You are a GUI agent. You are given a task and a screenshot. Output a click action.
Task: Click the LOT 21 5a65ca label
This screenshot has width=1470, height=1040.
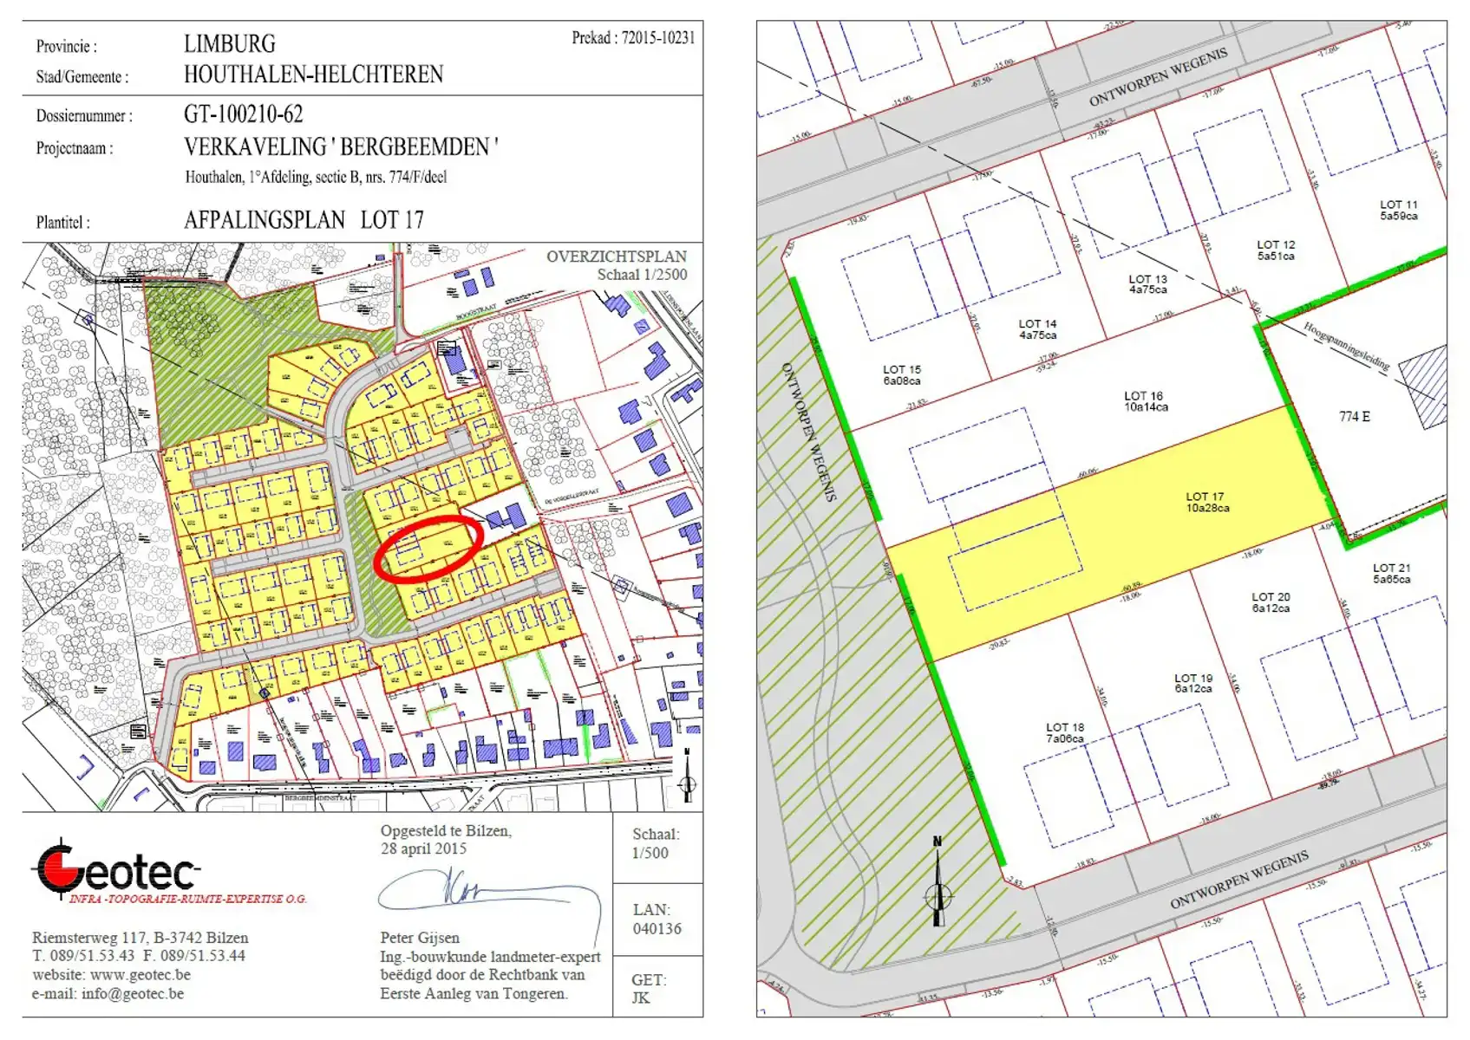[1391, 574]
